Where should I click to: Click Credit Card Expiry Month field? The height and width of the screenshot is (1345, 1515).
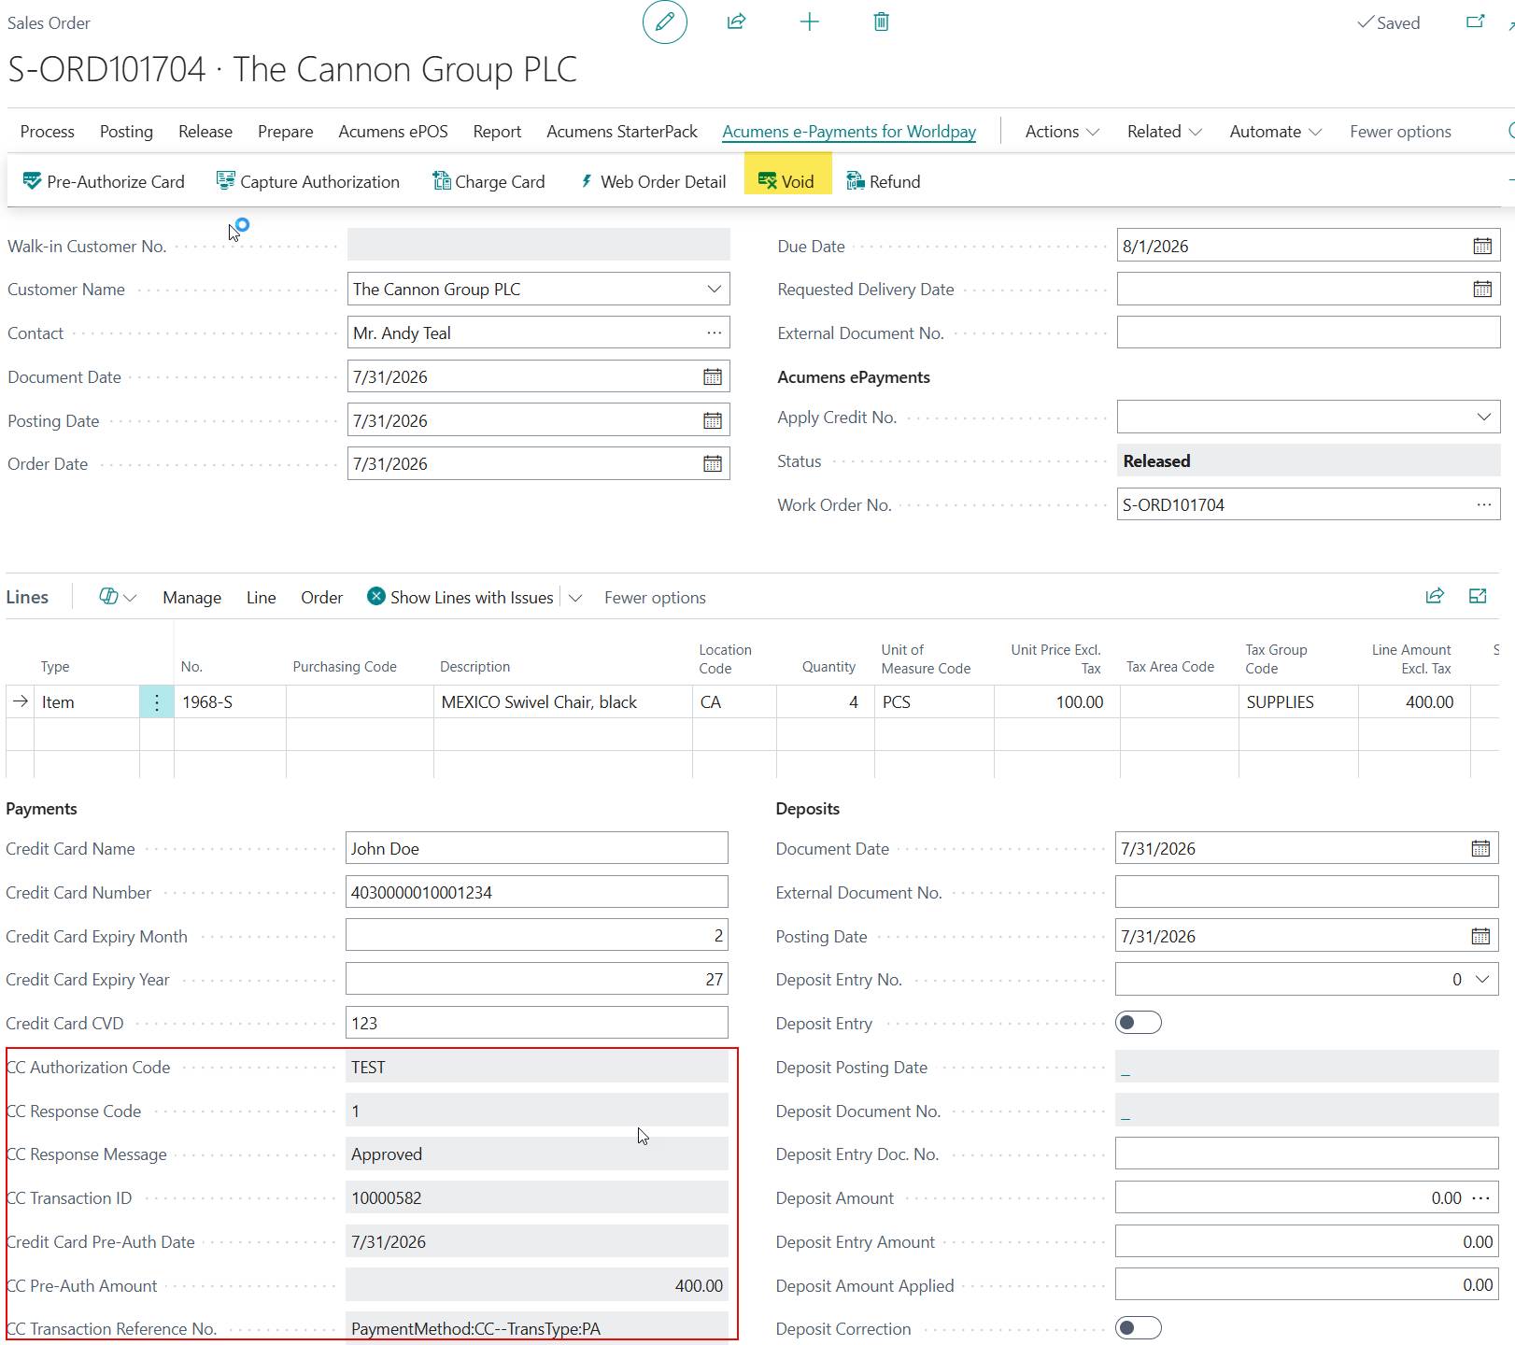[537, 936]
